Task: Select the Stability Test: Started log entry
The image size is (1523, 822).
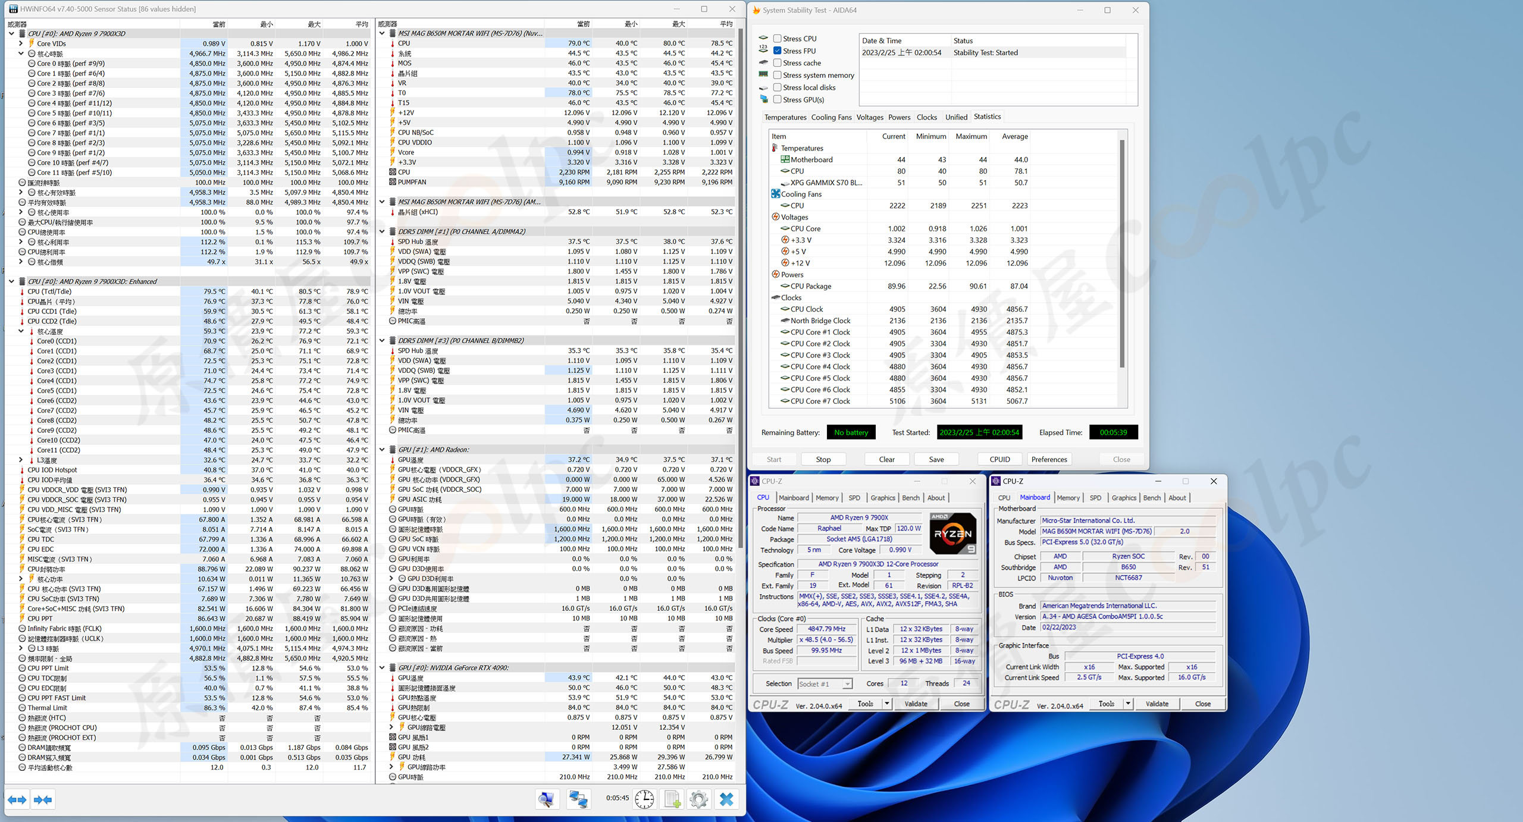Action: [992, 52]
